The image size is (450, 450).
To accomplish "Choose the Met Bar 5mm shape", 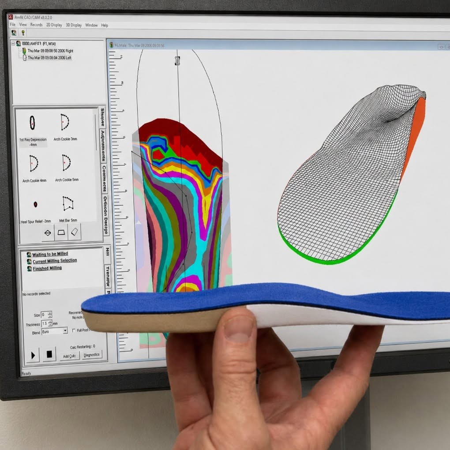I will click(68, 208).
